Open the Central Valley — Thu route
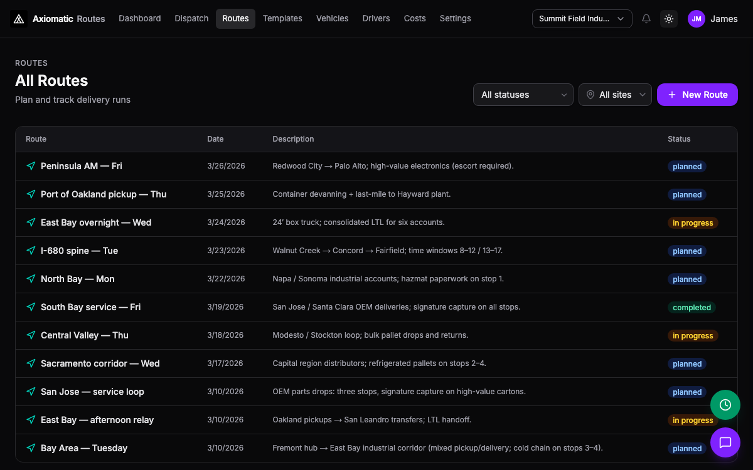753x470 pixels. point(85,335)
